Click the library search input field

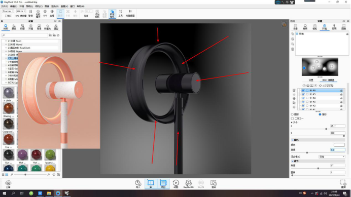point(25,35)
